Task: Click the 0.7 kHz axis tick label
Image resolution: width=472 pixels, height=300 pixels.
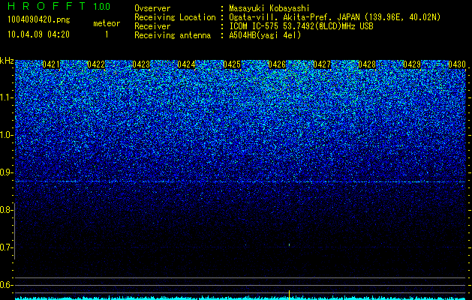Action: tap(5, 247)
